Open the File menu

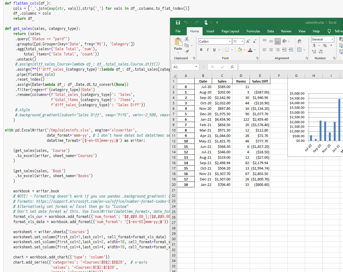coord(178,31)
